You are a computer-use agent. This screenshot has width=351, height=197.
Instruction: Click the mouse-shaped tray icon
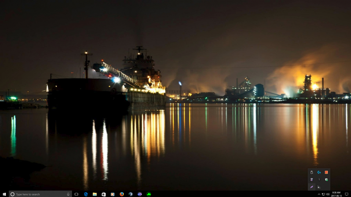(319, 180)
